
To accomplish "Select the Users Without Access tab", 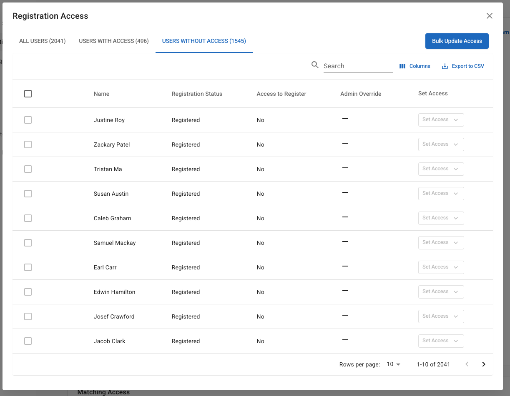I will coord(204,41).
